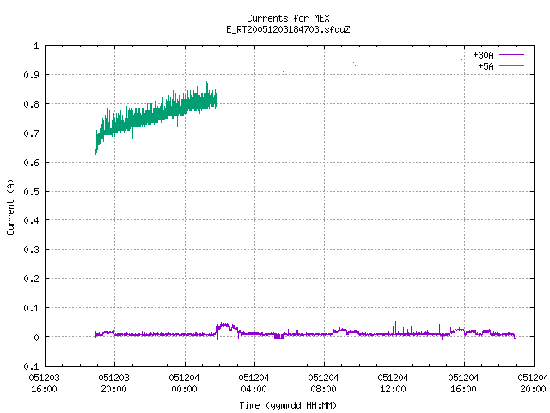This screenshot has height=413, width=550.
Task: Click the y-axis tick label 0.9
Action: click(x=31, y=75)
